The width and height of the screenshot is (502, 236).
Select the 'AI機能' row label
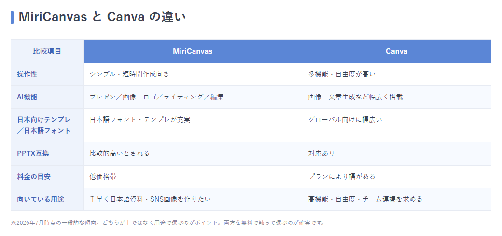click(x=47, y=97)
